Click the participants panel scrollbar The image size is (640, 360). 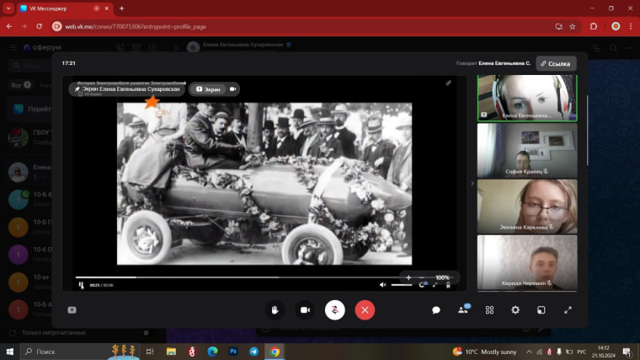click(x=587, y=131)
